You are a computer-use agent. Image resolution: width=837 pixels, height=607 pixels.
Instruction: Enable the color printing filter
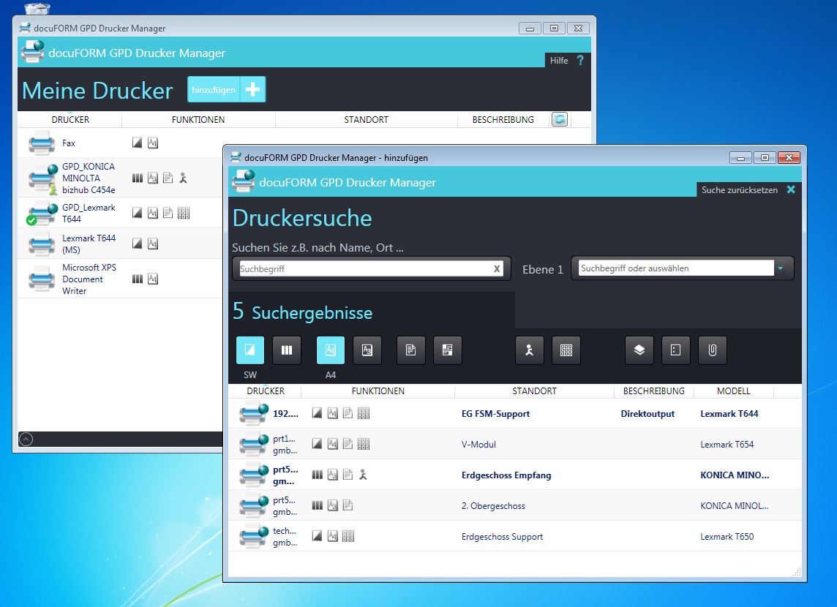(287, 350)
